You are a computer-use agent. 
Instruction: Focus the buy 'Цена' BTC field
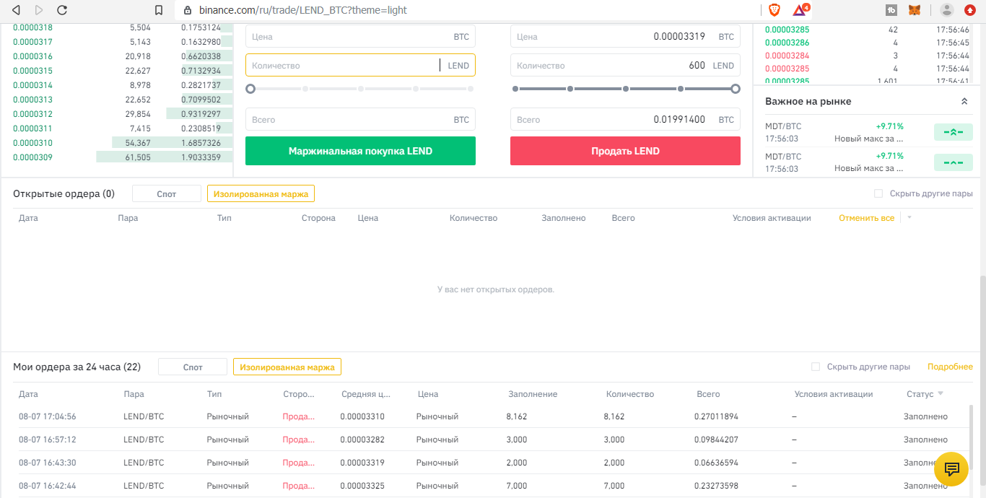360,36
